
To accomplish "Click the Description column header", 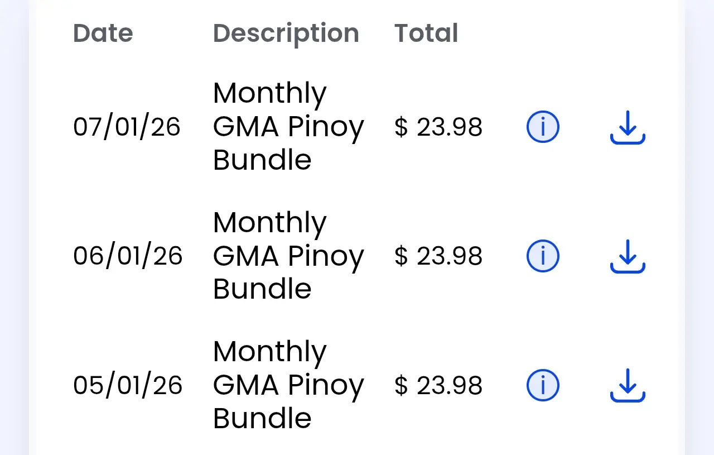I will coord(286,33).
